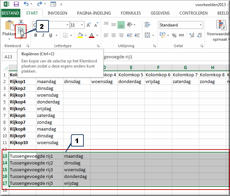Click the center align text icon

click(113, 35)
